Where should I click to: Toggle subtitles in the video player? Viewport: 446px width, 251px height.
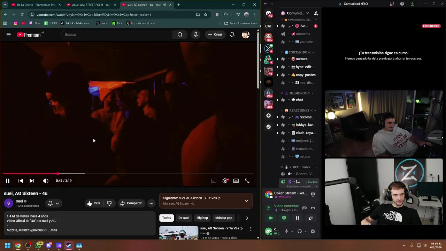pyautogui.click(x=214, y=181)
